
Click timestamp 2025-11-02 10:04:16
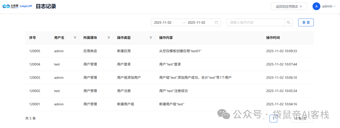281,104
